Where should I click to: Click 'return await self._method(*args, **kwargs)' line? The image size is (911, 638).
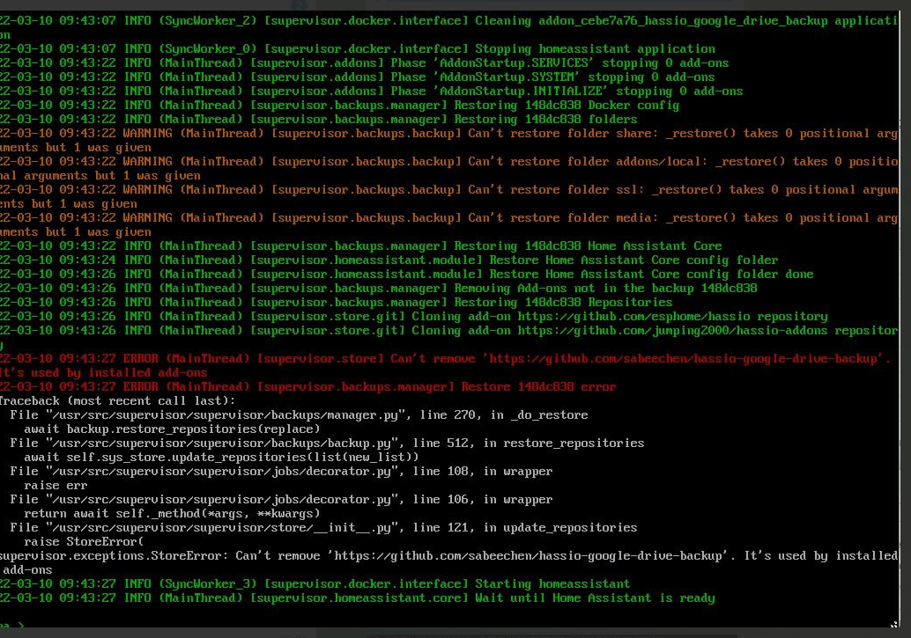172,513
